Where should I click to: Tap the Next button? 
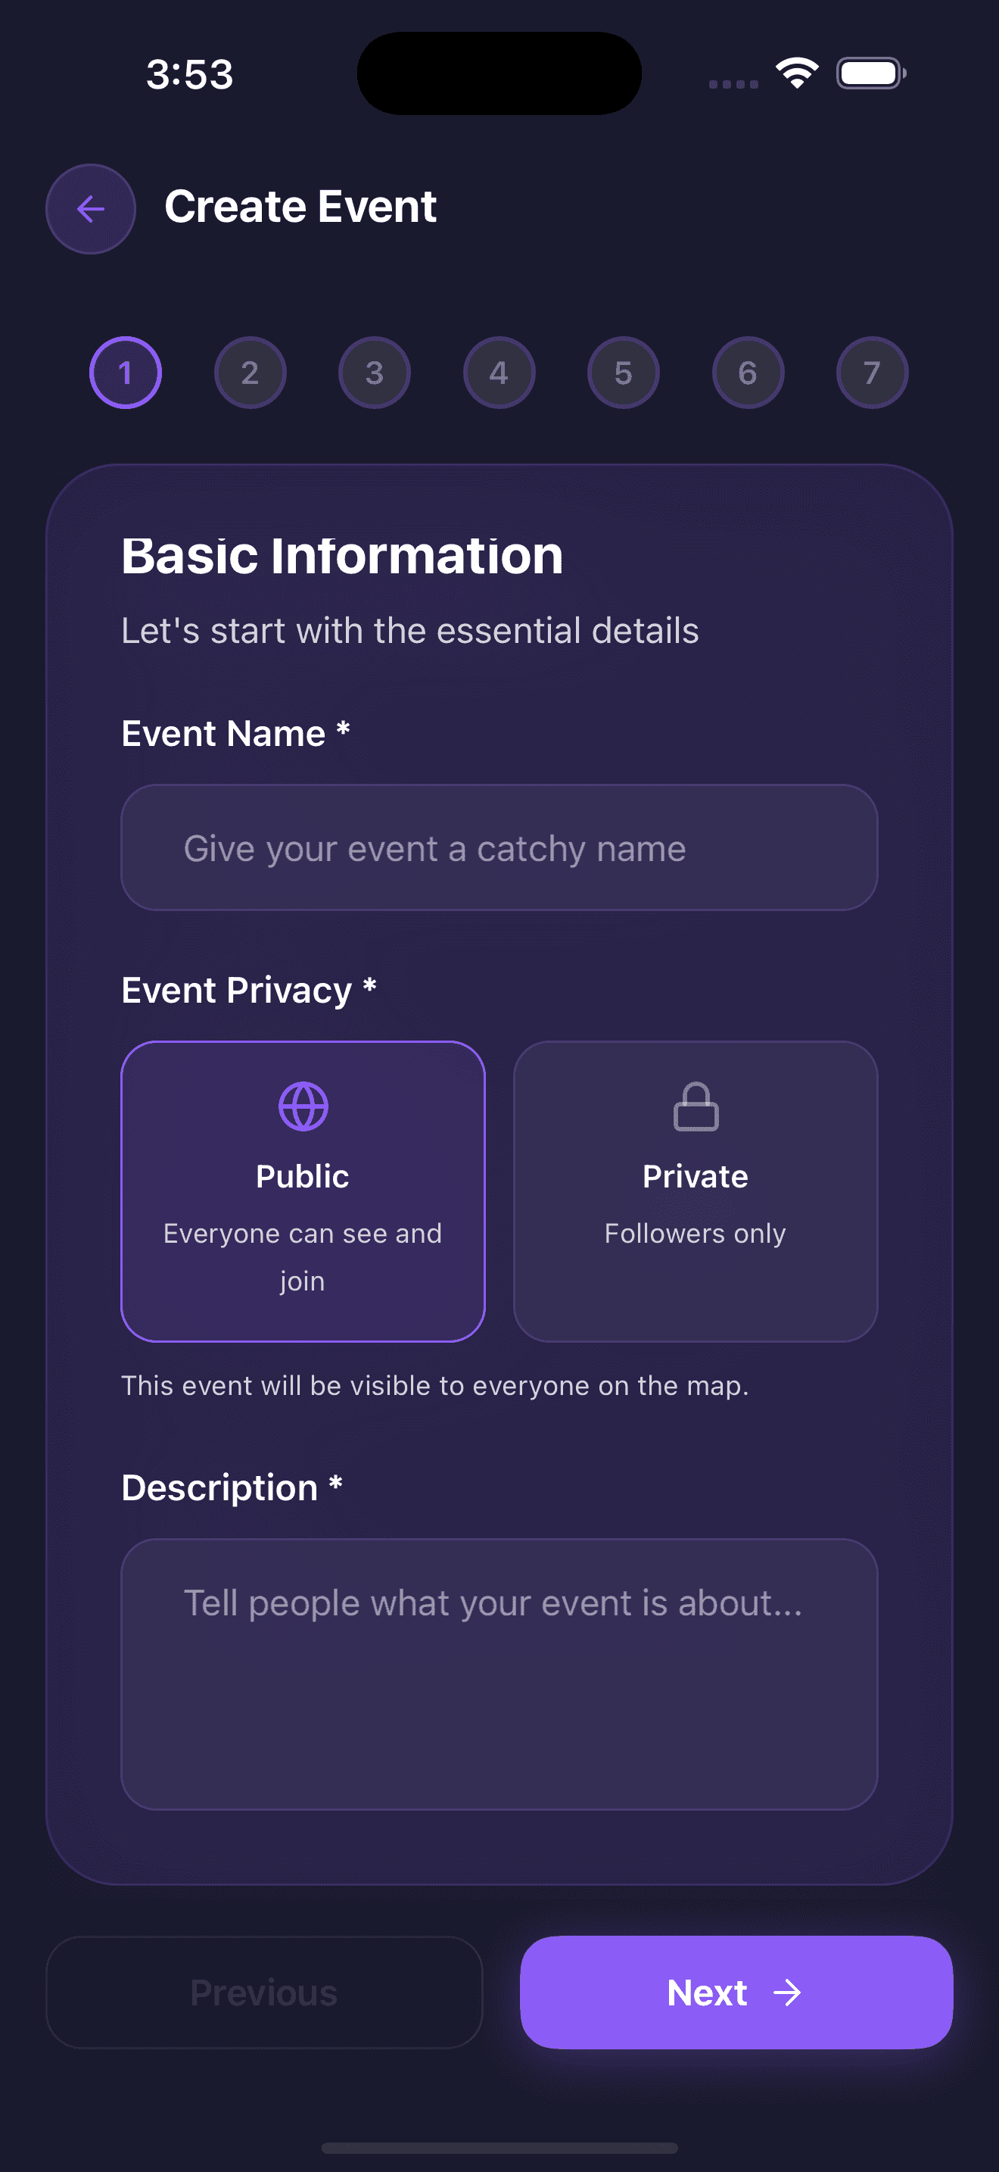736,1993
